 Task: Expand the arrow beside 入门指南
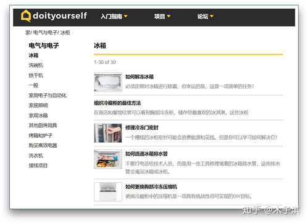tap(125, 16)
